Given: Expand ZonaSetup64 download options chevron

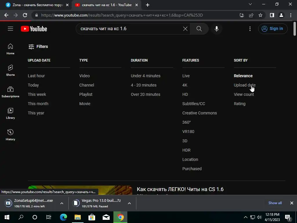Looking at the screenshot, I should [x=62, y=203].
